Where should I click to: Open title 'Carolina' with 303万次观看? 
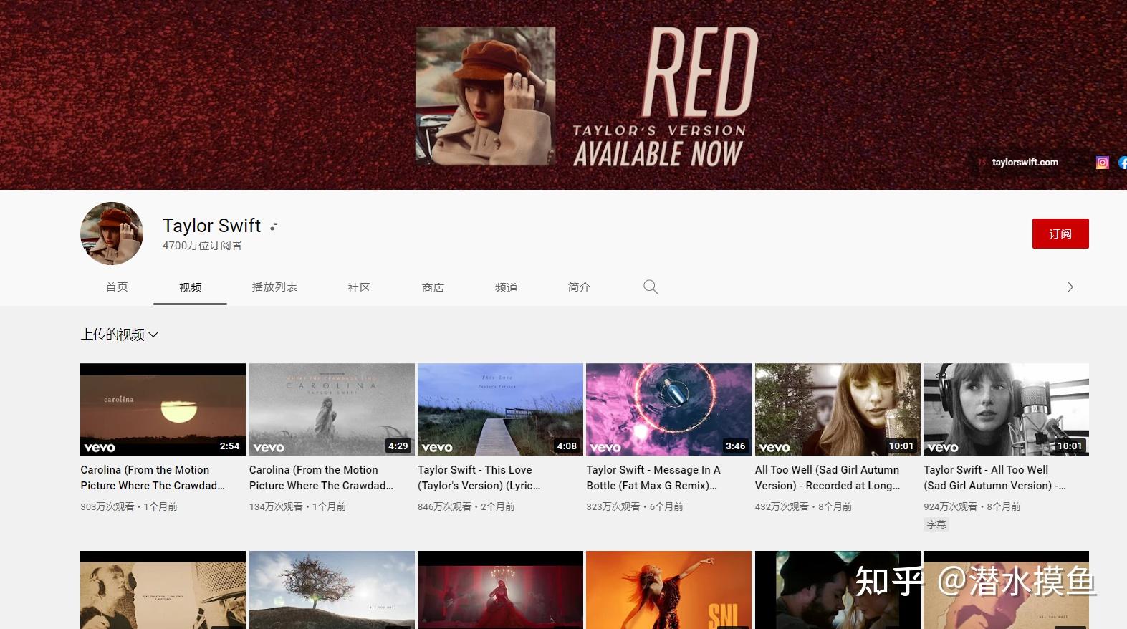coord(153,478)
